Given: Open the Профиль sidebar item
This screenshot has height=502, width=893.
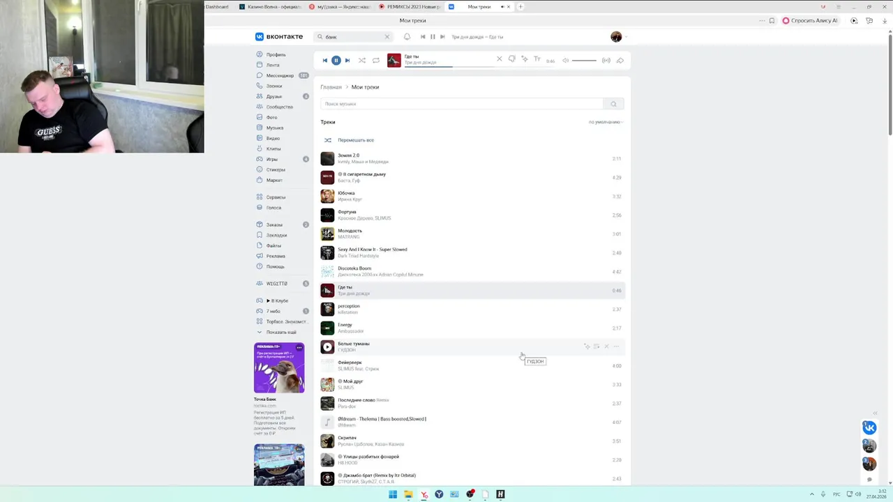Looking at the screenshot, I should pyautogui.click(x=276, y=54).
